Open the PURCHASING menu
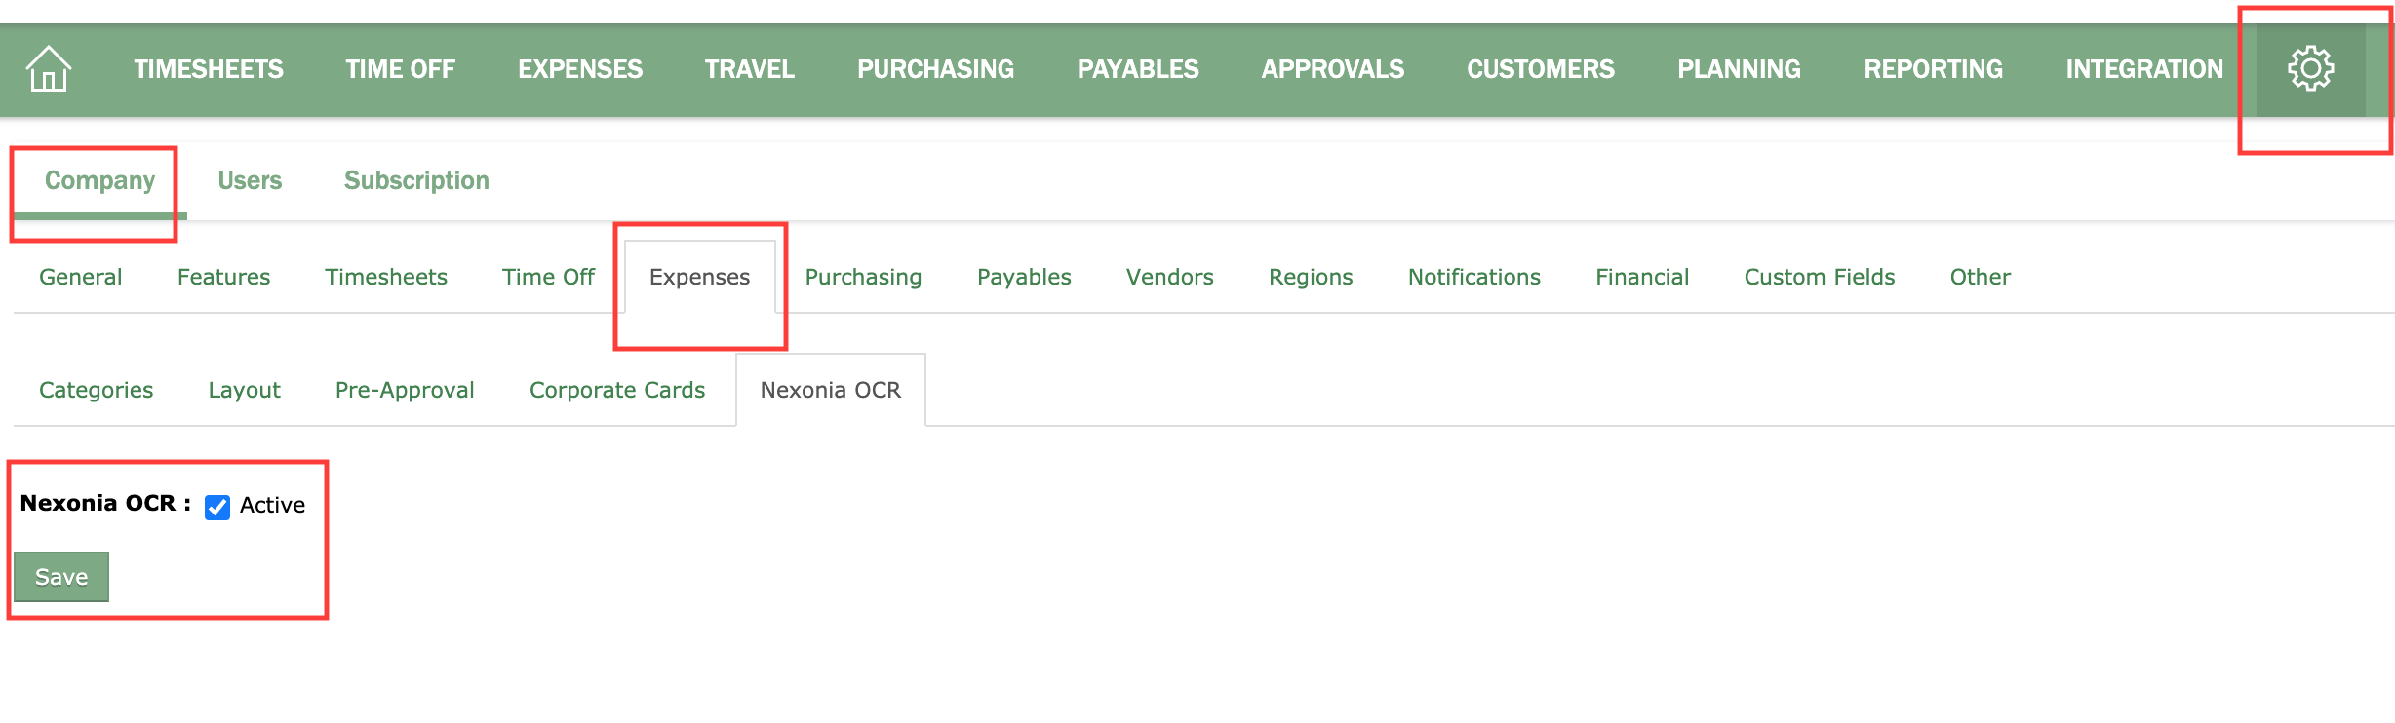This screenshot has width=2395, height=723. pos(936,69)
